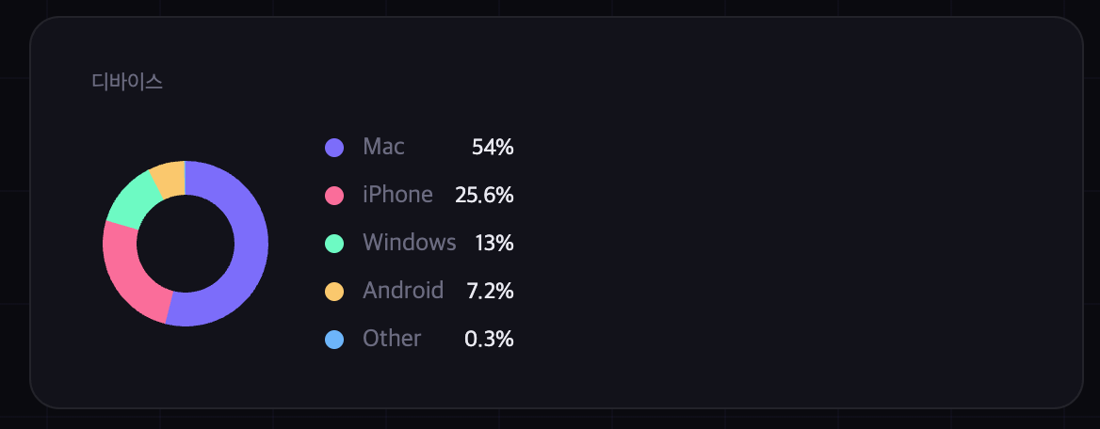Select the Android legend label
Image resolution: width=1100 pixels, height=429 pixels.
[403, 291]
